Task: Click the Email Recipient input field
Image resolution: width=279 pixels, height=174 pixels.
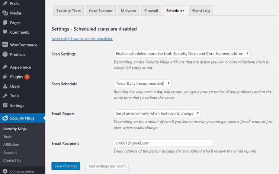Action: (x=163, y=143)
